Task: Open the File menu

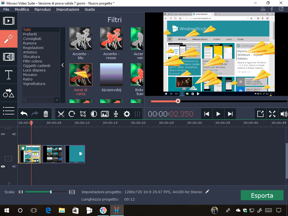Action: tap(6, 9)
